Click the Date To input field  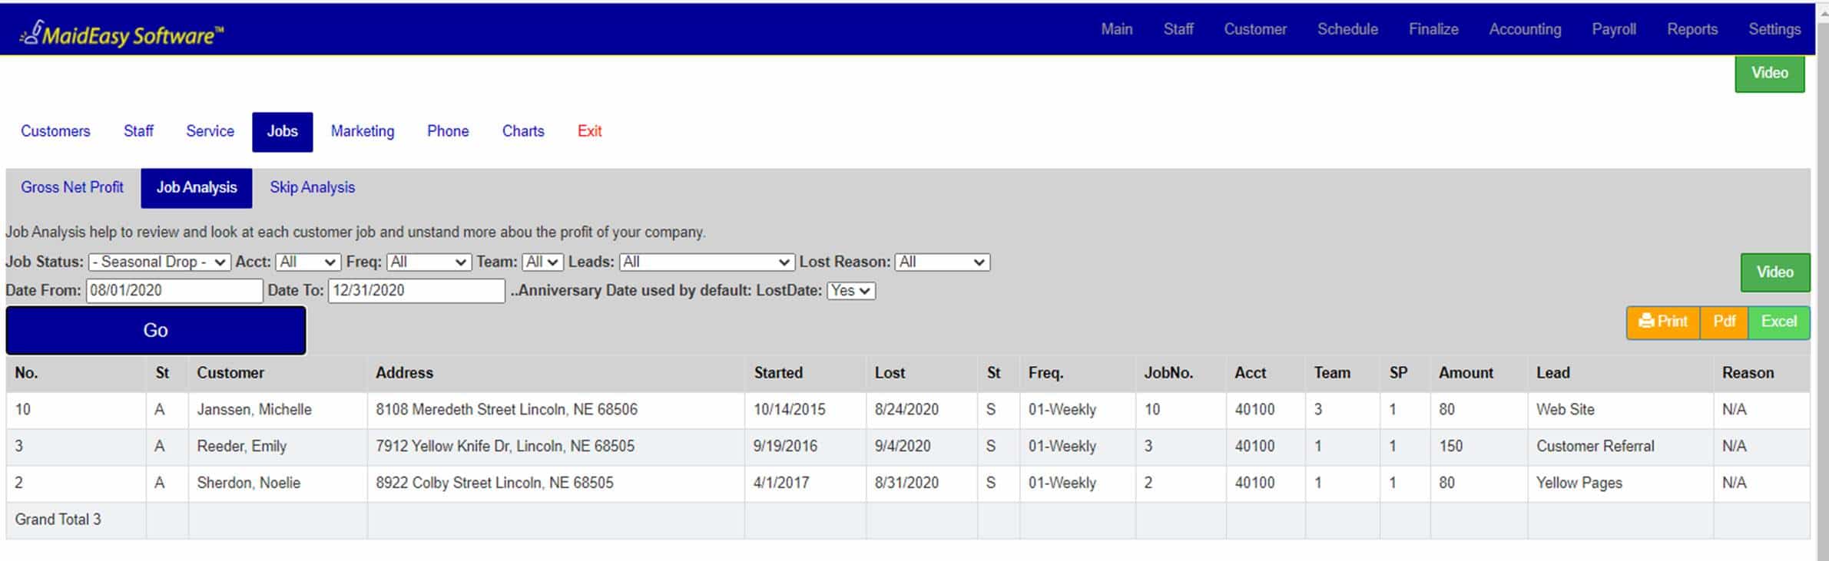pos(416,291)
